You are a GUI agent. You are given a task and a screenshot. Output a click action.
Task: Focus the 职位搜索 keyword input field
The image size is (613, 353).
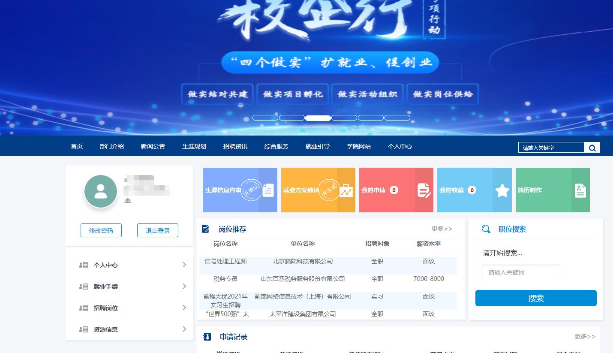pyautogui.click(x=521, y=272)
